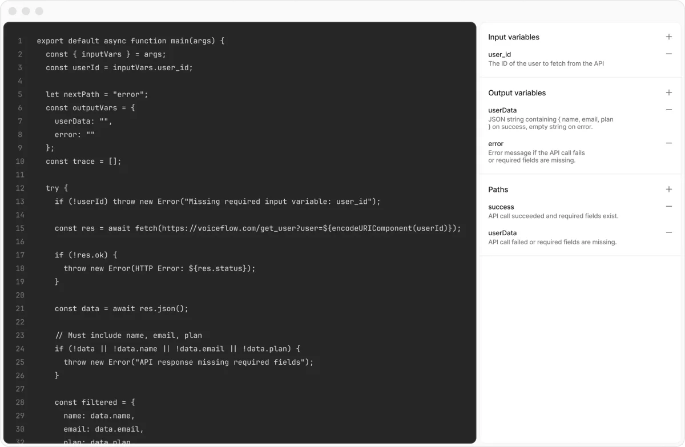Remove the userData path
Screen dimensions: 685x447
click(668, 232)
